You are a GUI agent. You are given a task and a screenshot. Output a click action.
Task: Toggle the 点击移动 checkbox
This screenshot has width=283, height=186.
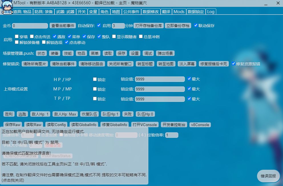tap(66, 42)
